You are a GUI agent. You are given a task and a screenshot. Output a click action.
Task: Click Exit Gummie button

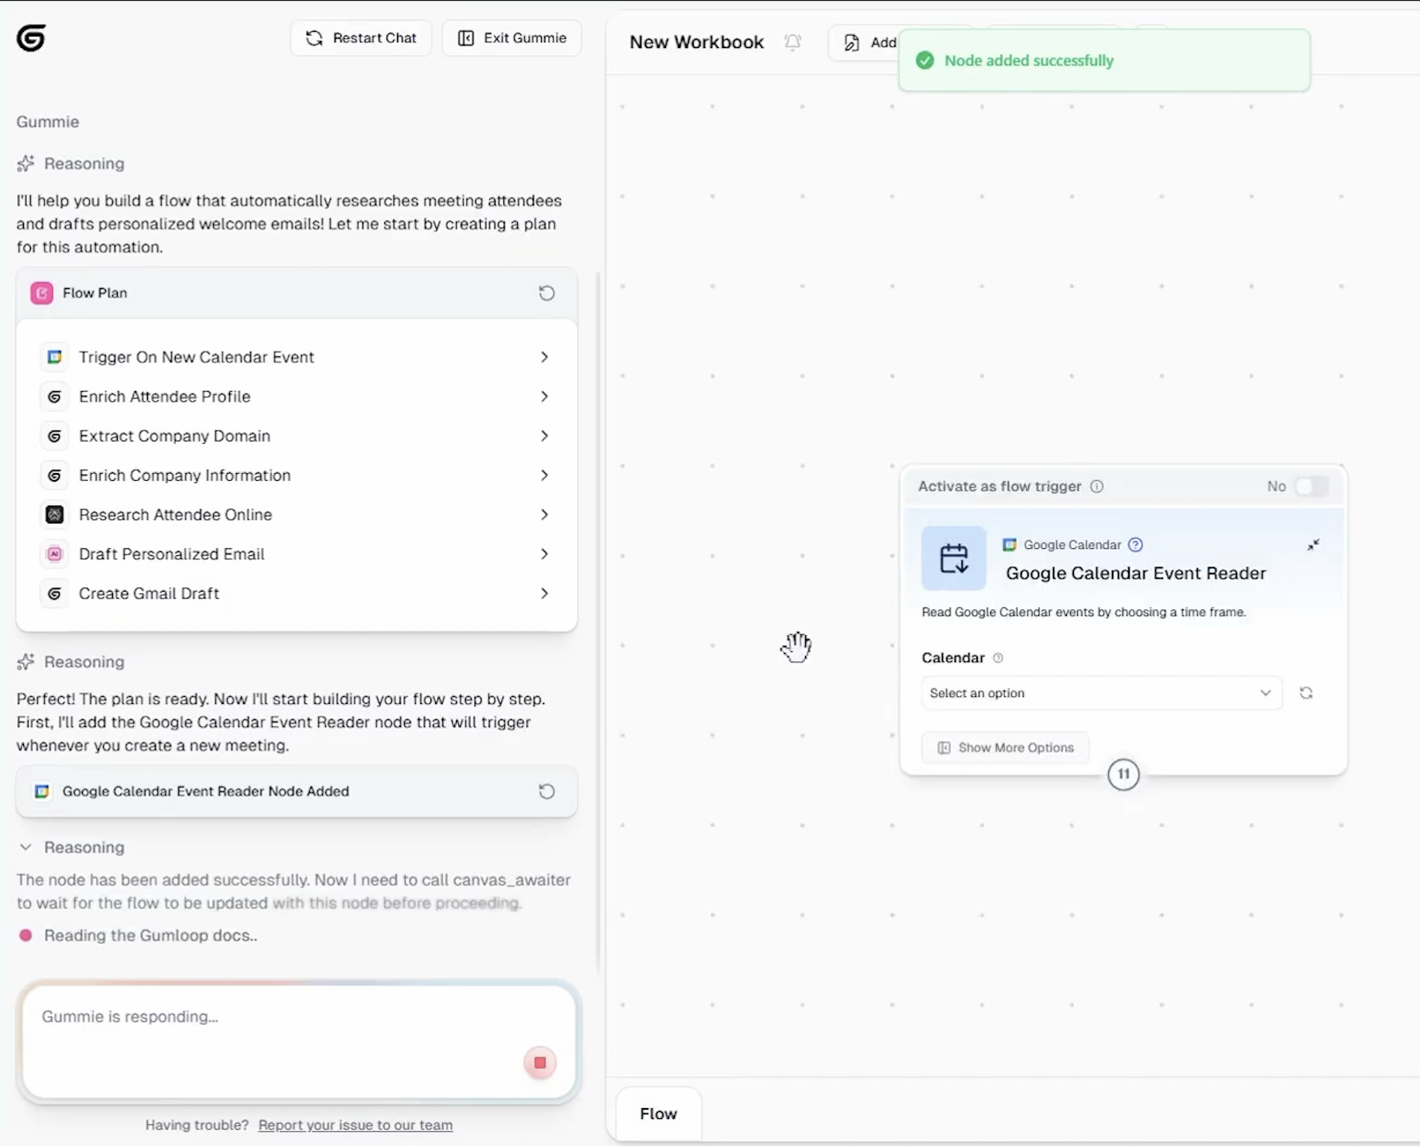click(512, 38)
